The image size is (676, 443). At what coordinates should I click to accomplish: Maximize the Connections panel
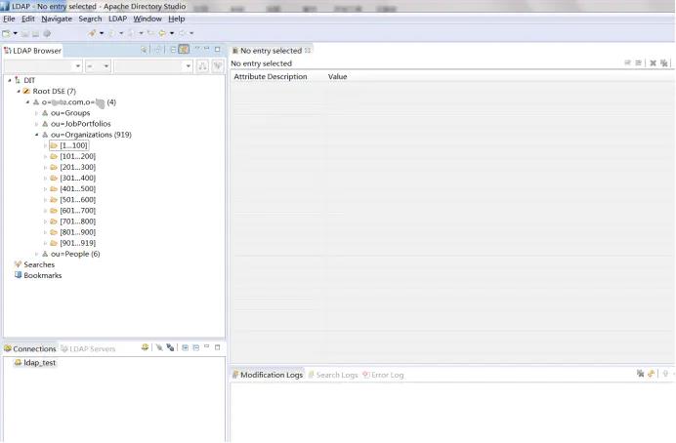coord(217,347)
